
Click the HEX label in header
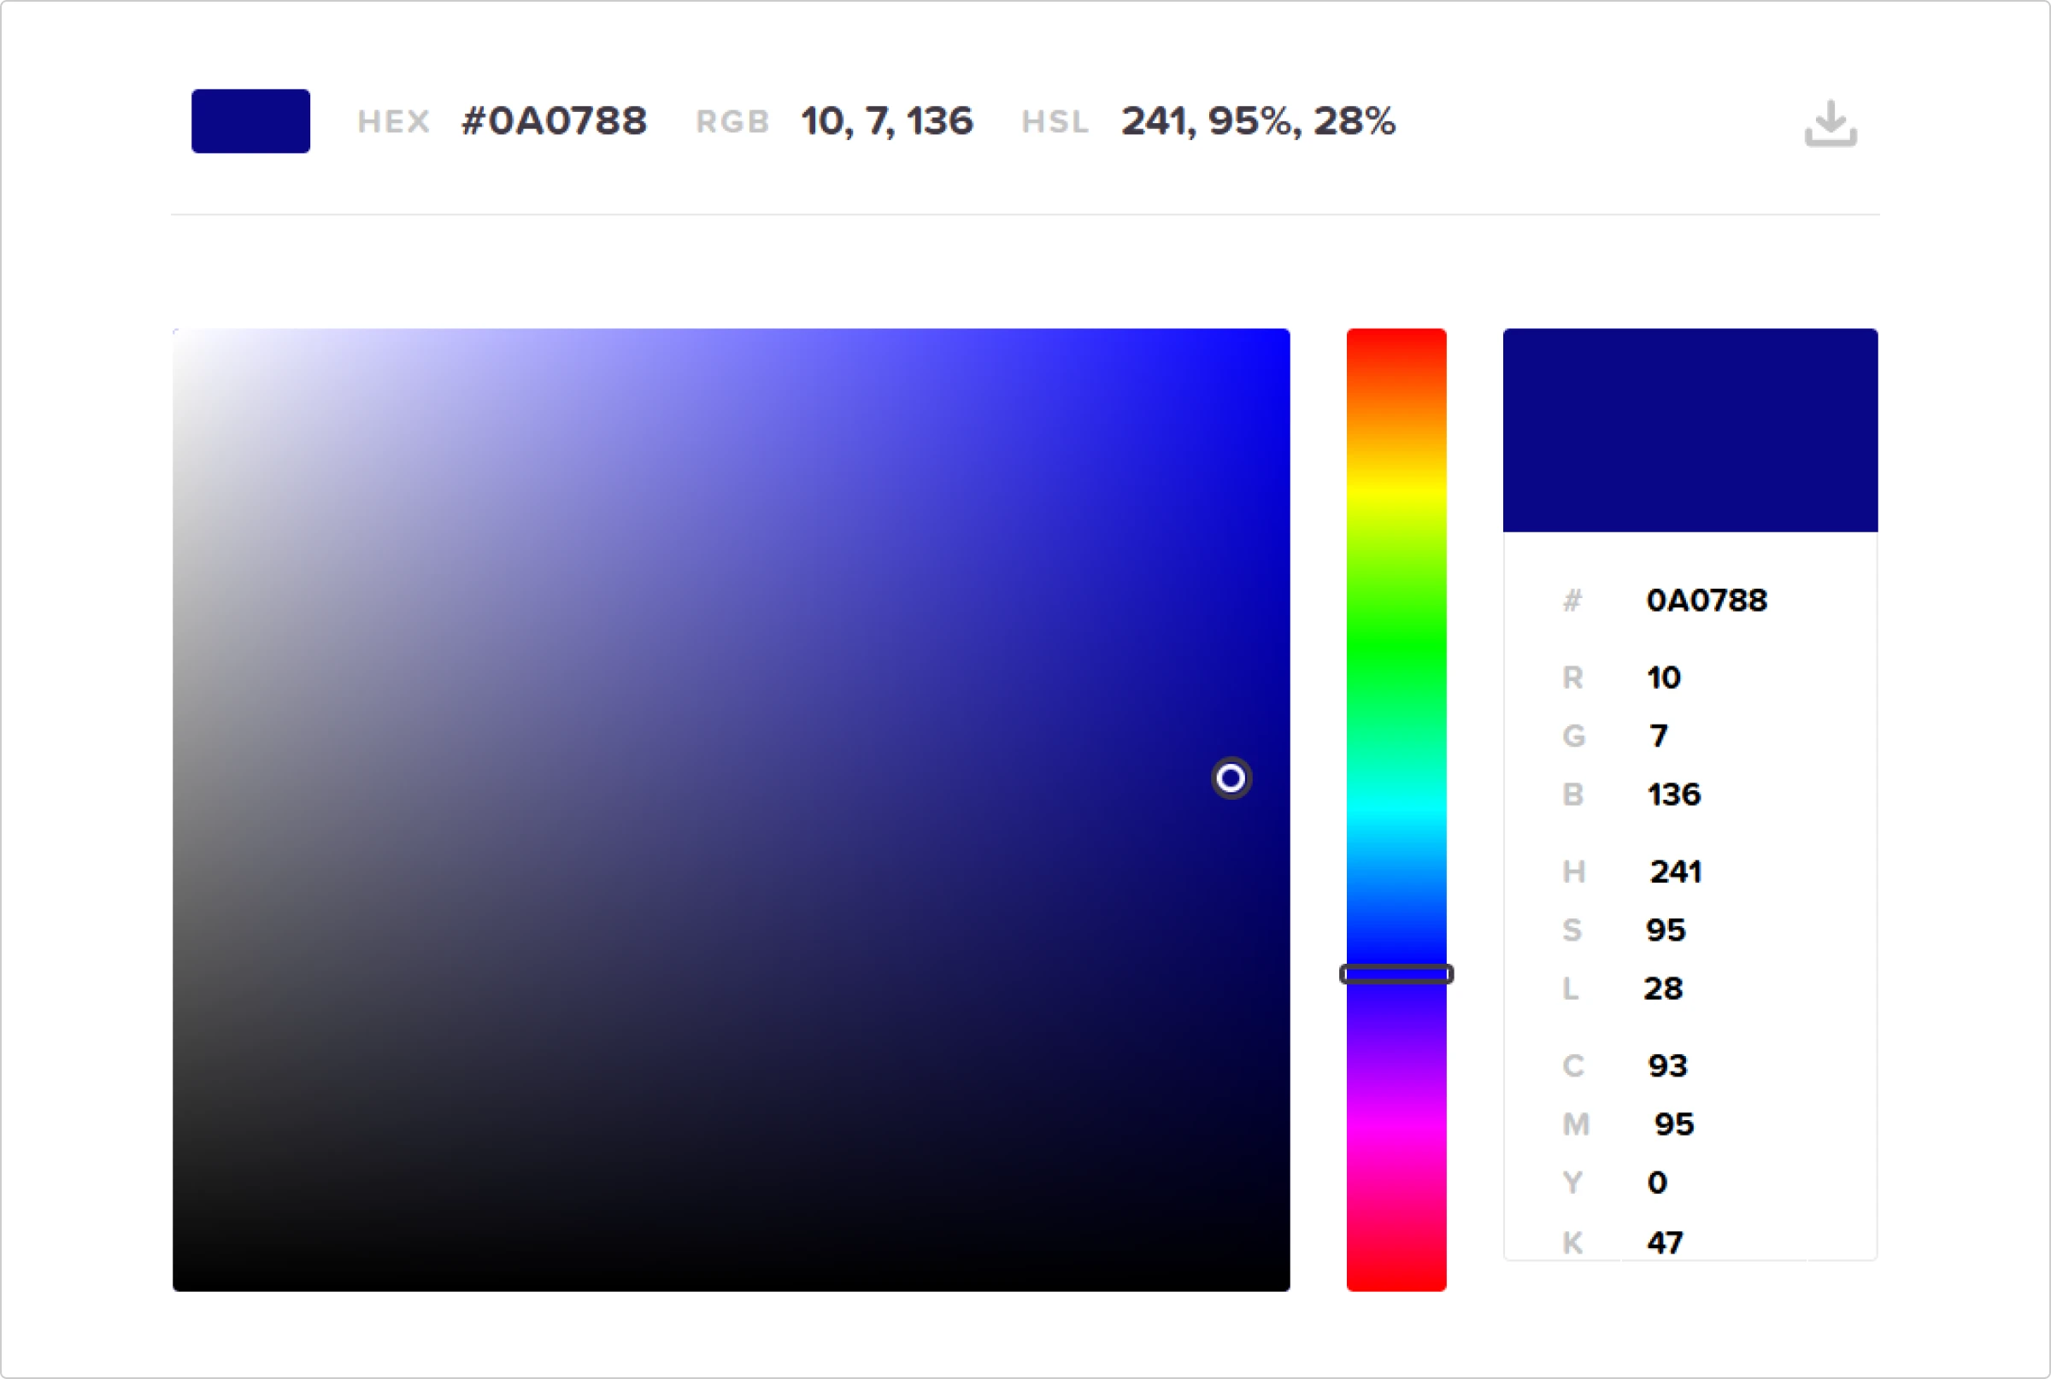coord(394,122)
